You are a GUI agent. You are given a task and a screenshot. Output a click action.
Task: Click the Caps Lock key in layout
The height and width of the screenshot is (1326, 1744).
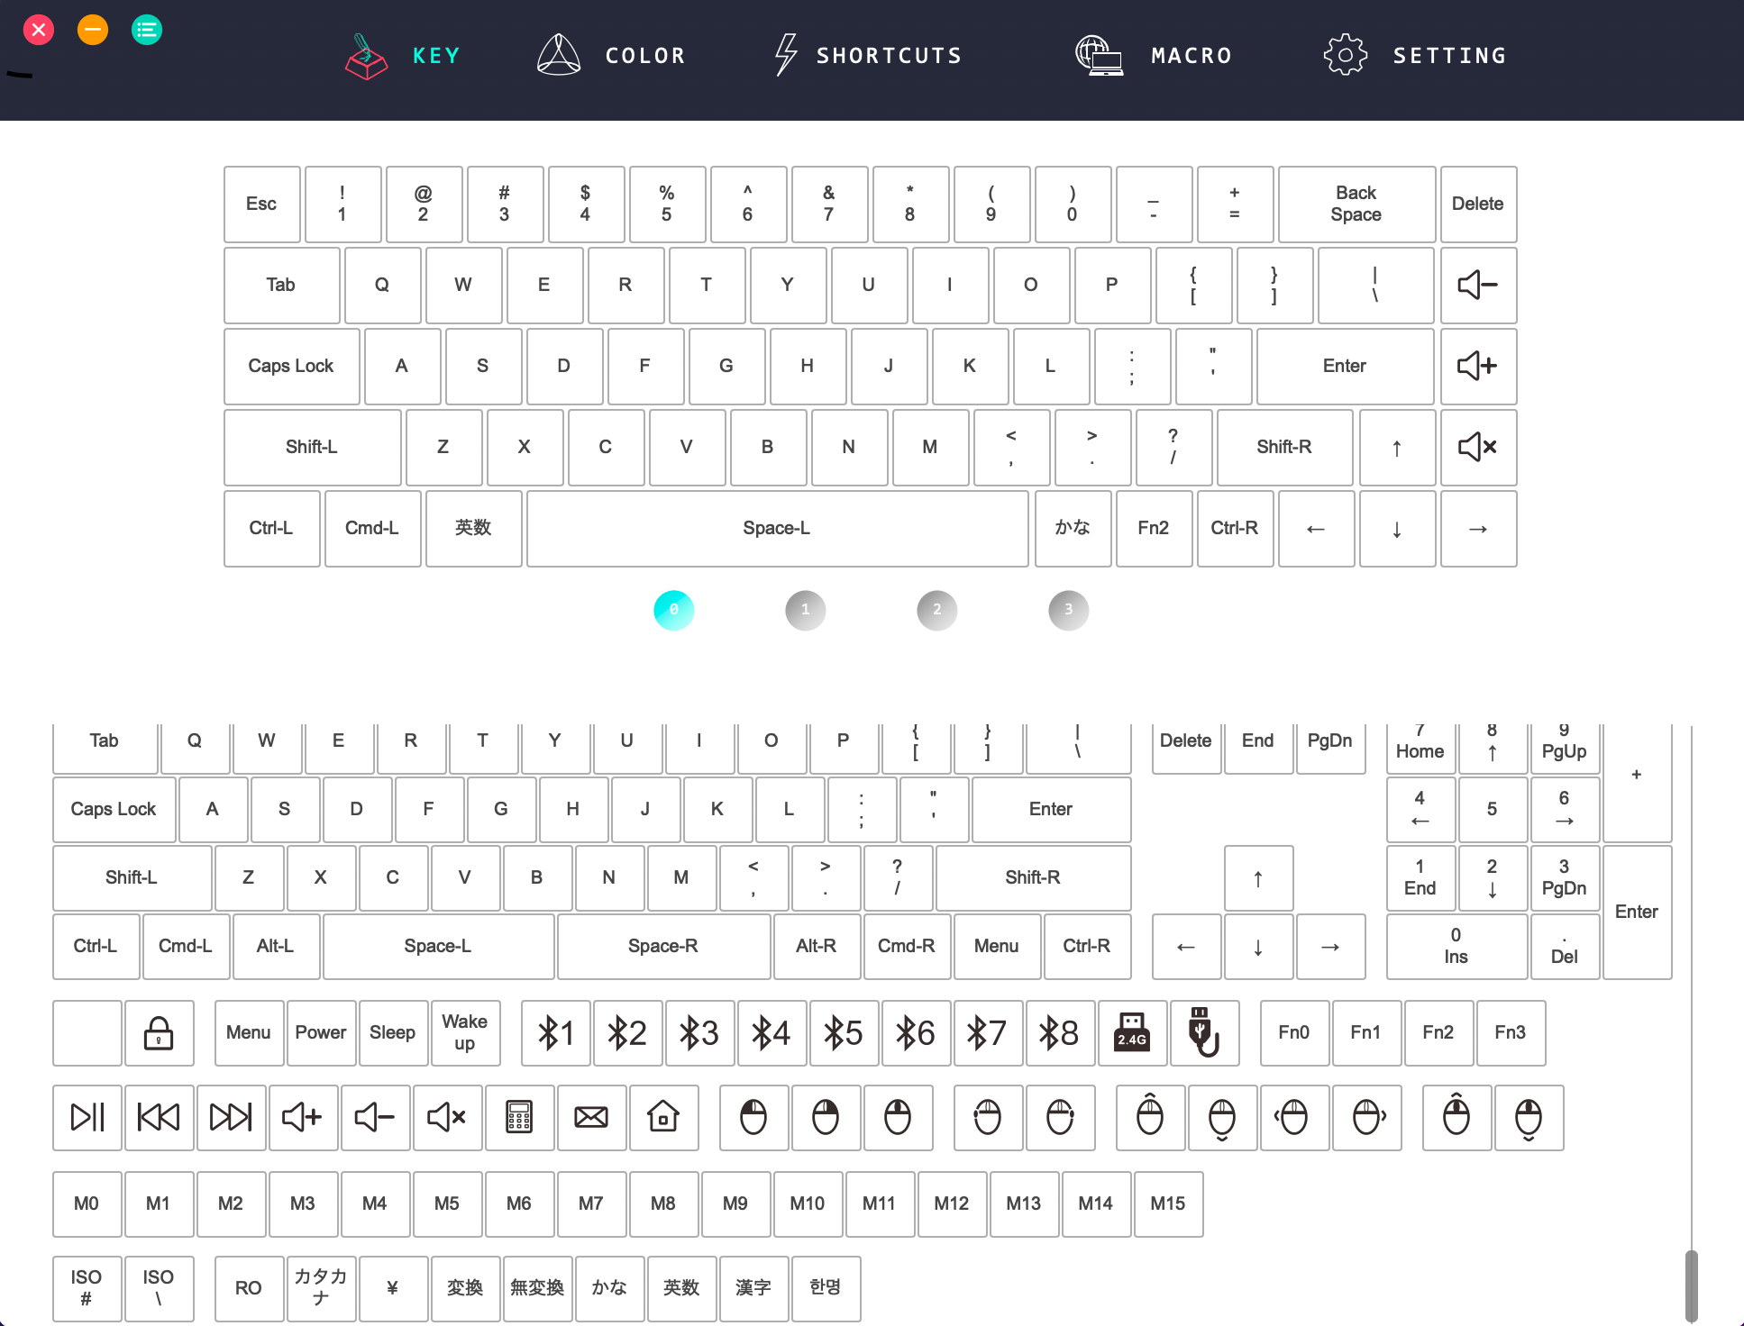coord(290,366)
